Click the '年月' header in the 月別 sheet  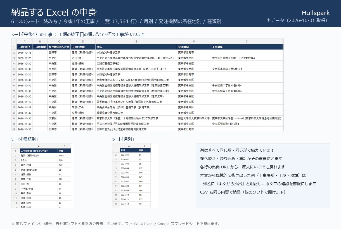pos(129,151)
